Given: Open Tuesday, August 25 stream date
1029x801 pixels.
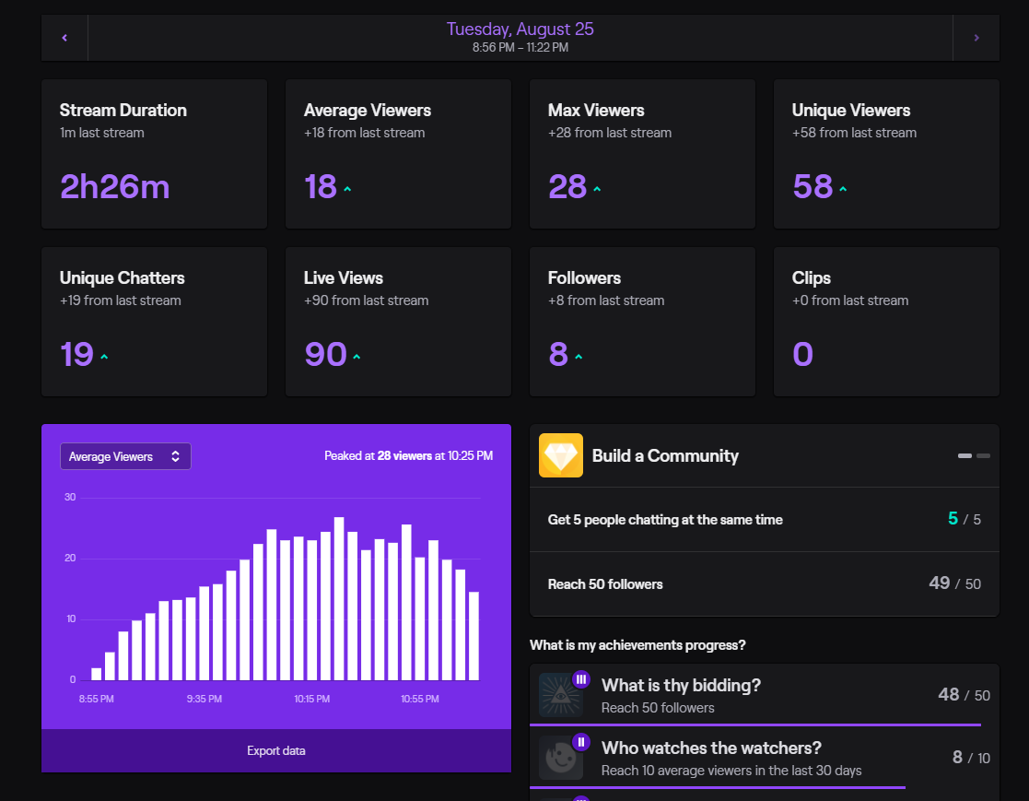Looking at the screenshot, I should [520, 29].
